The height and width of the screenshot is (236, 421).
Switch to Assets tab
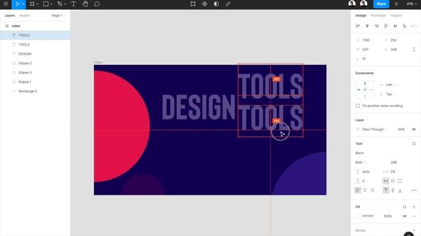click(25, 16)
